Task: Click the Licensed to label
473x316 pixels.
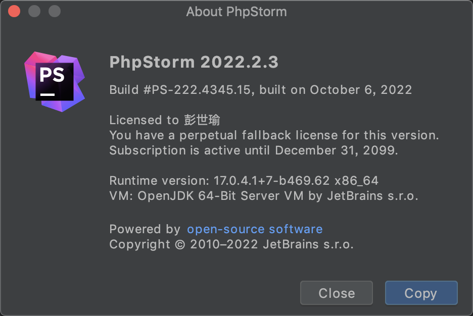Action: [144, 120]
